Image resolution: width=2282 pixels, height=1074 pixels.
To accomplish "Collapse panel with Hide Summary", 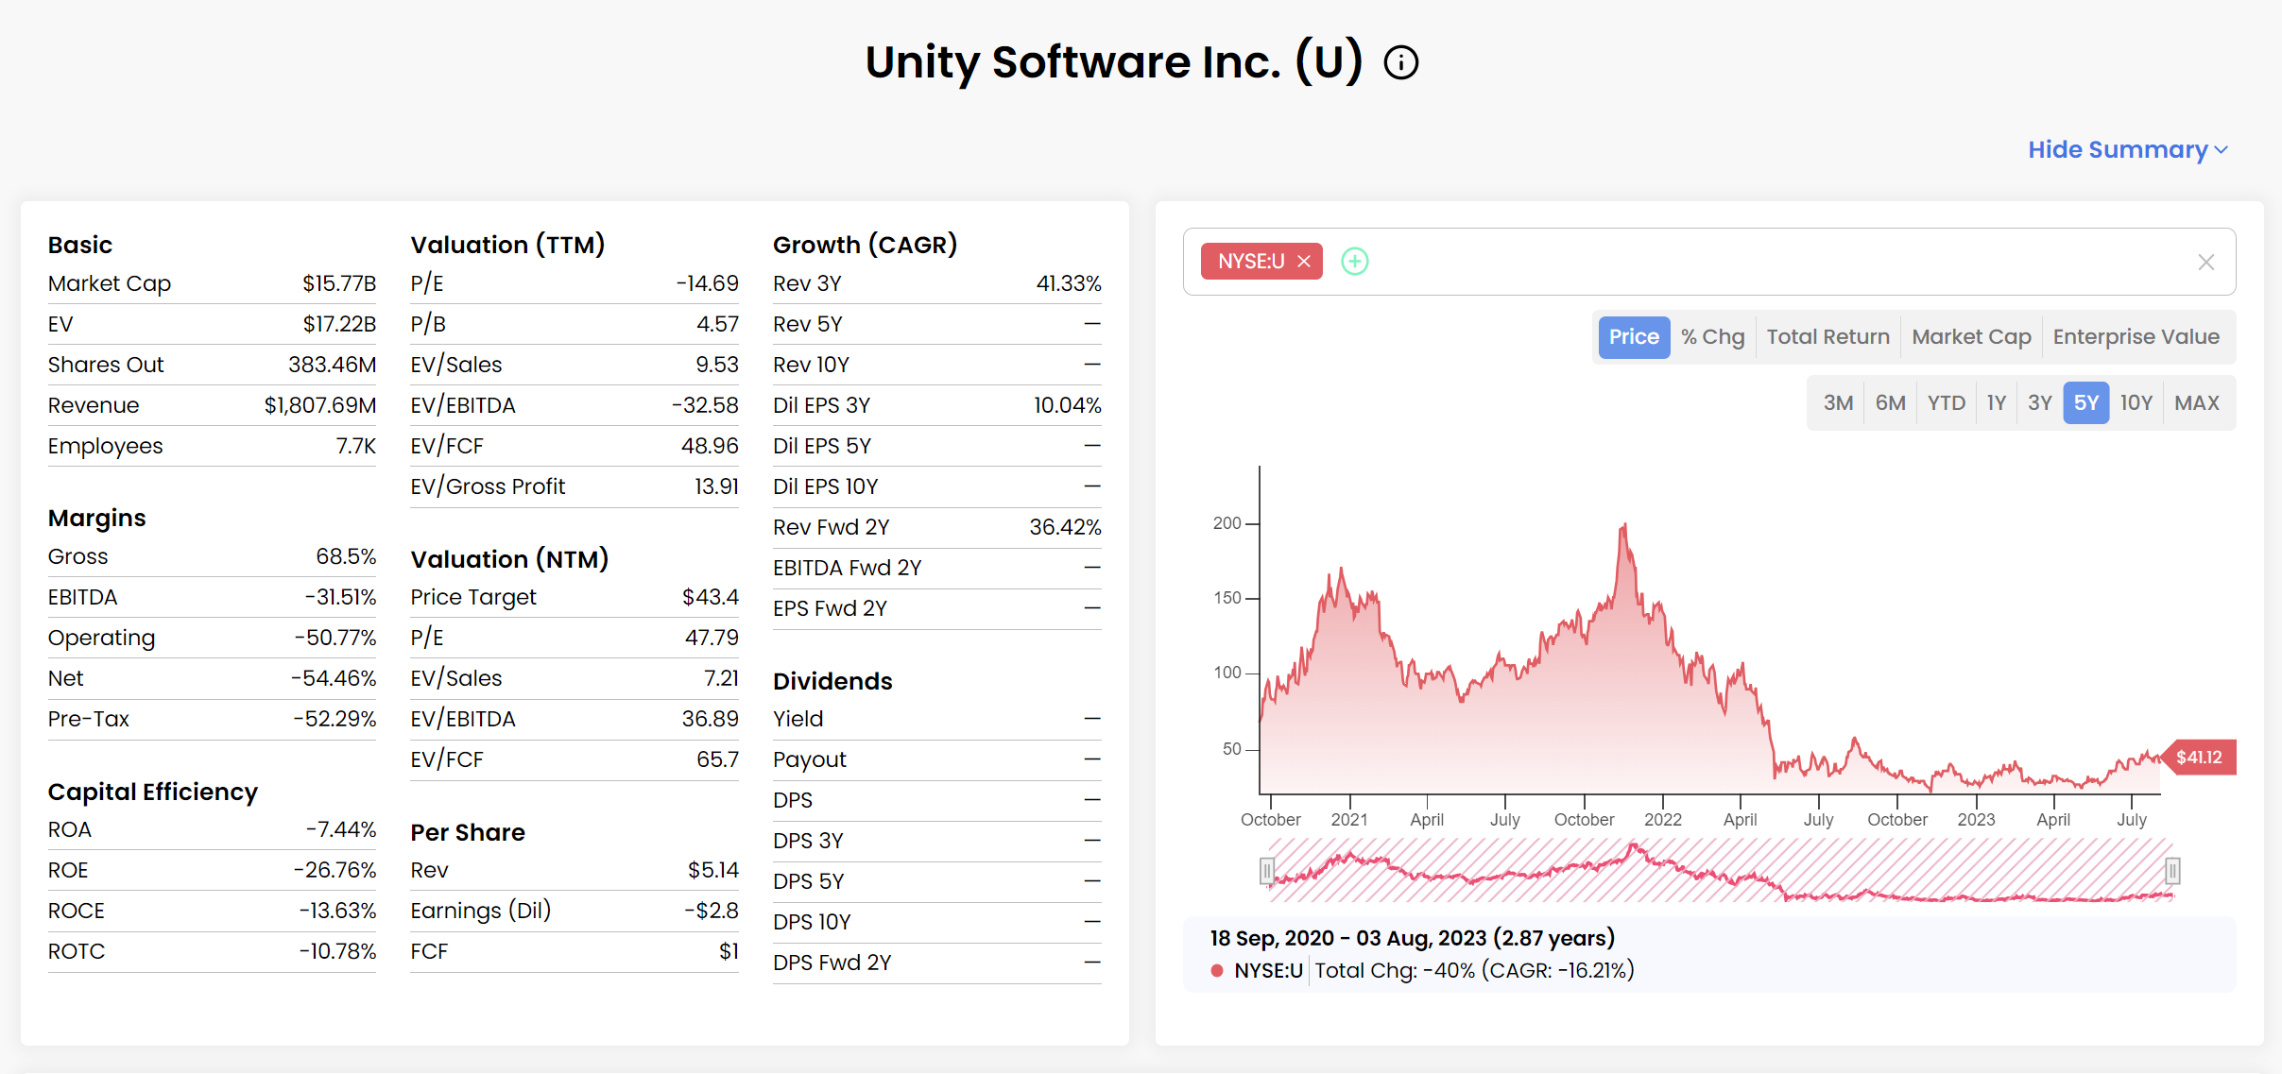I will tap(2117, 150).
